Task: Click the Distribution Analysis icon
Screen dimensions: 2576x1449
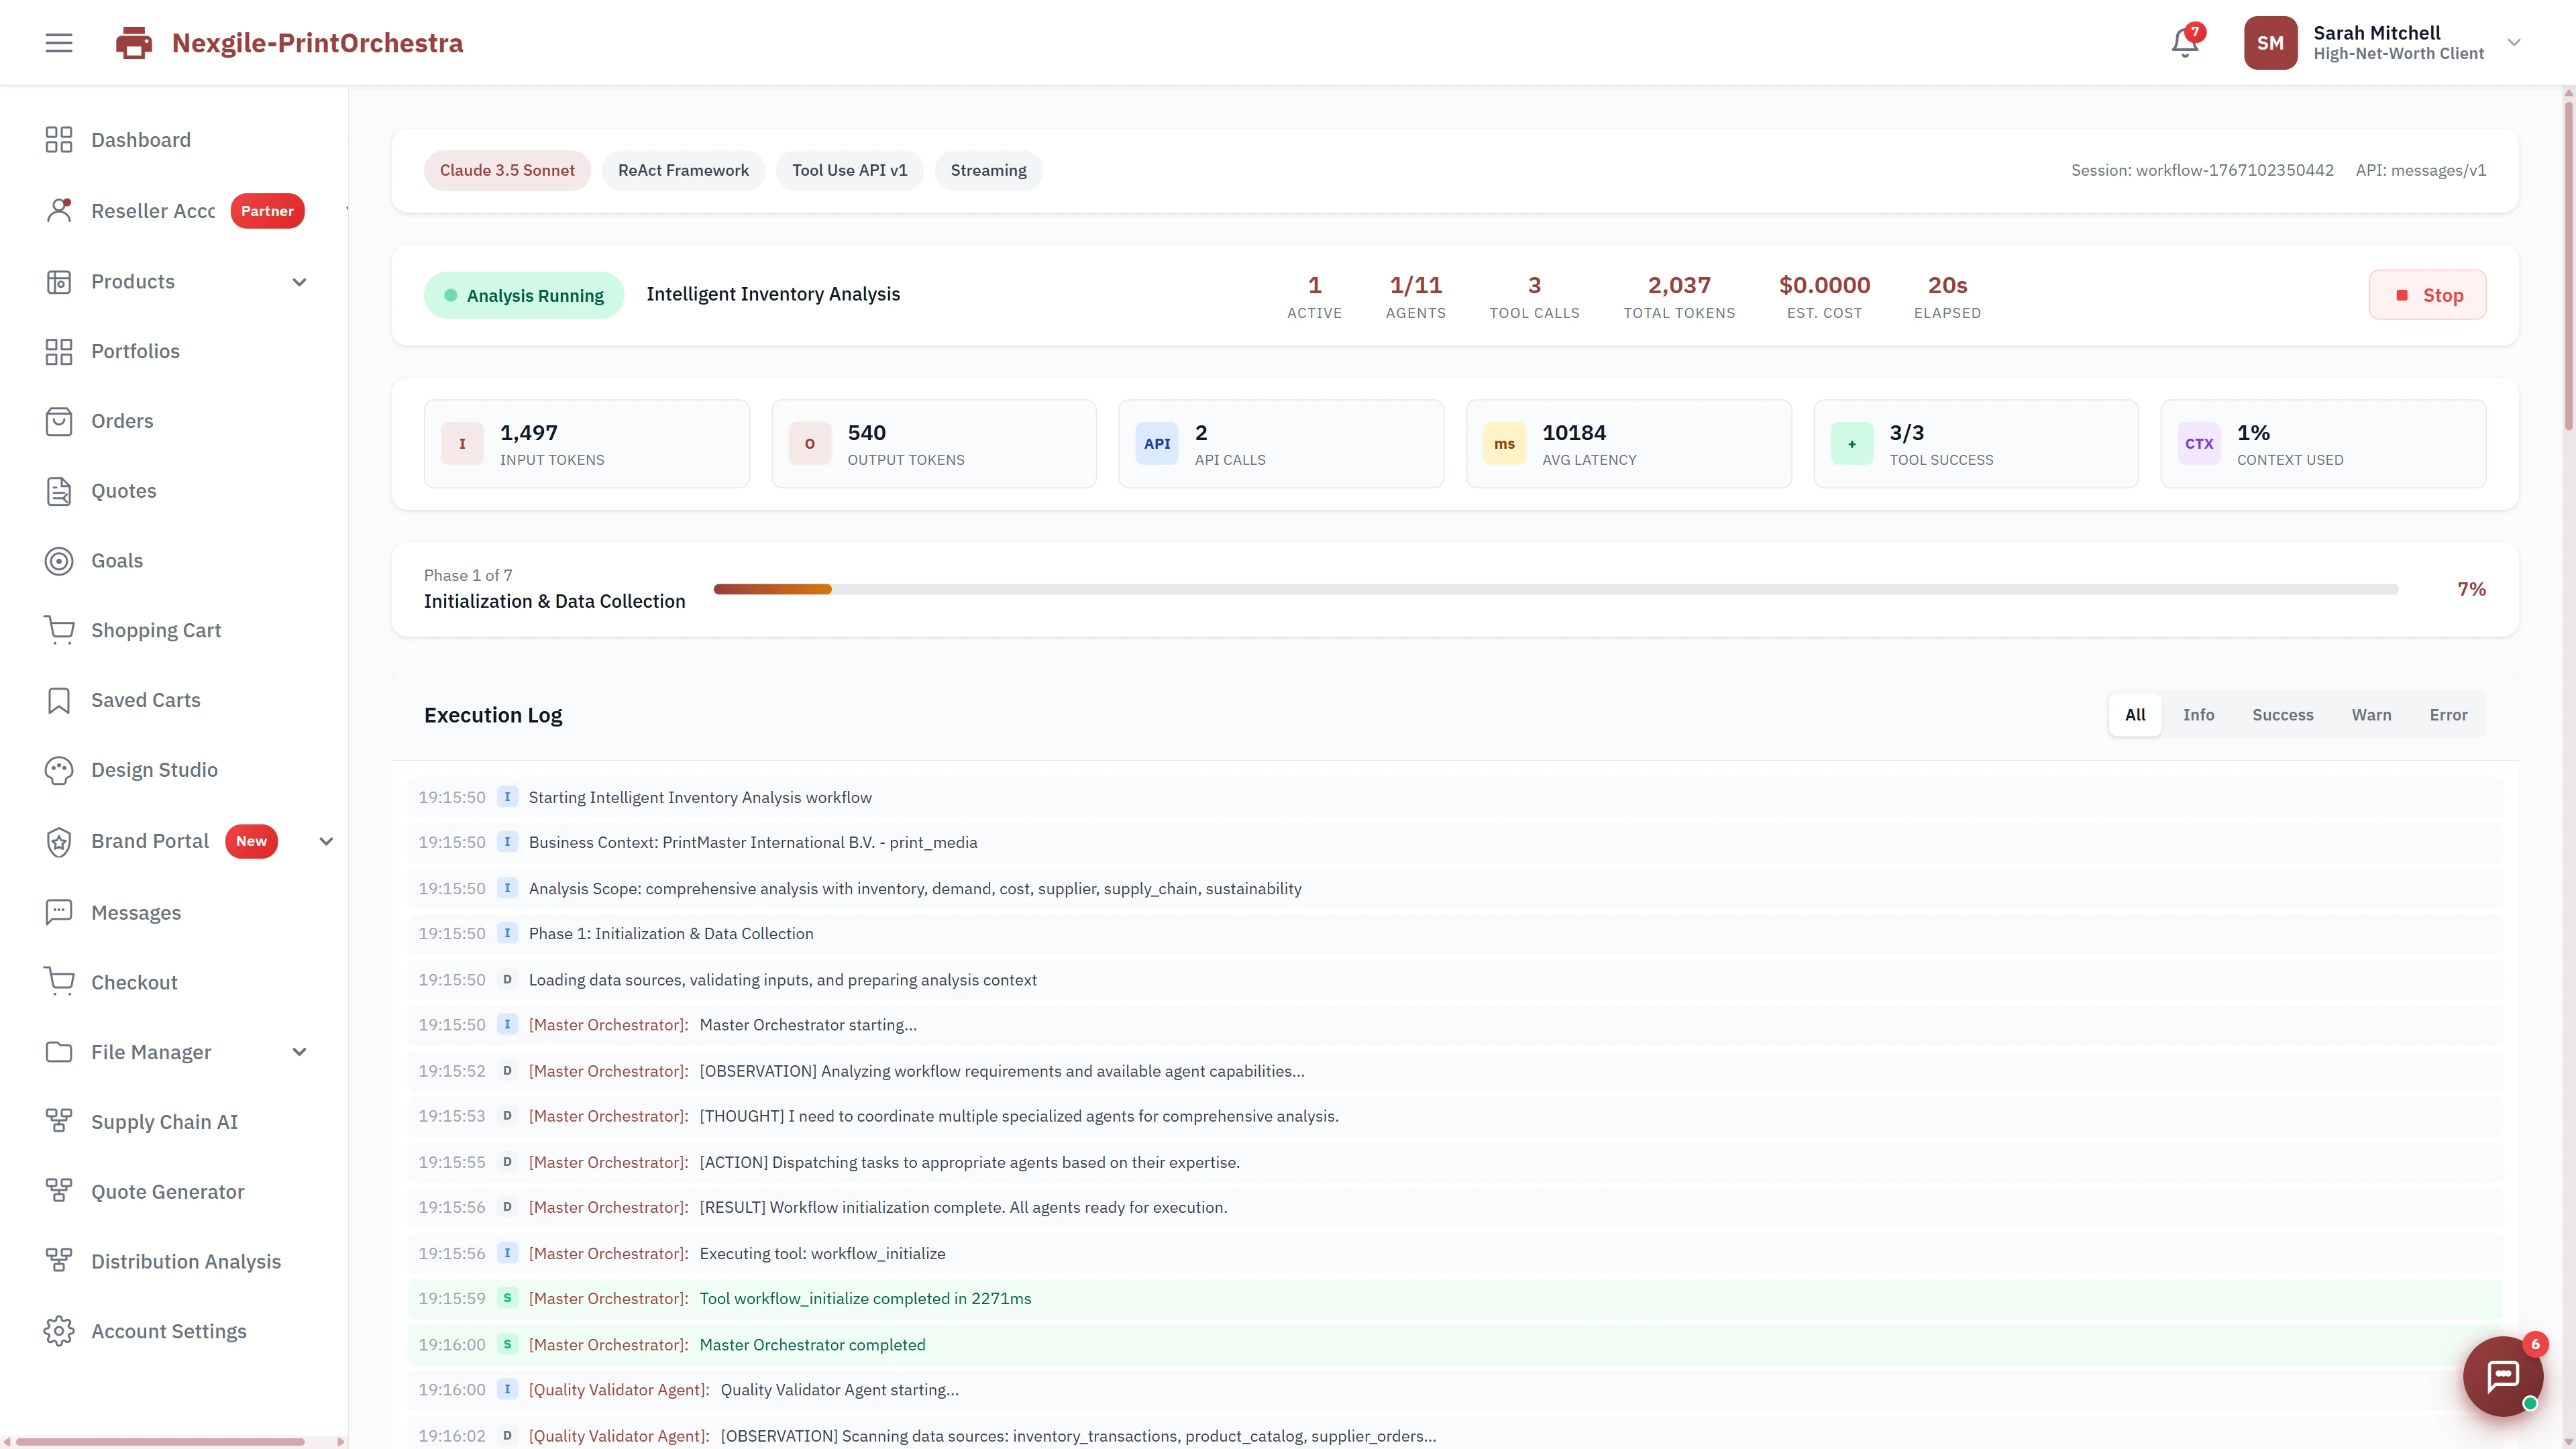Action: [58, 1261]
